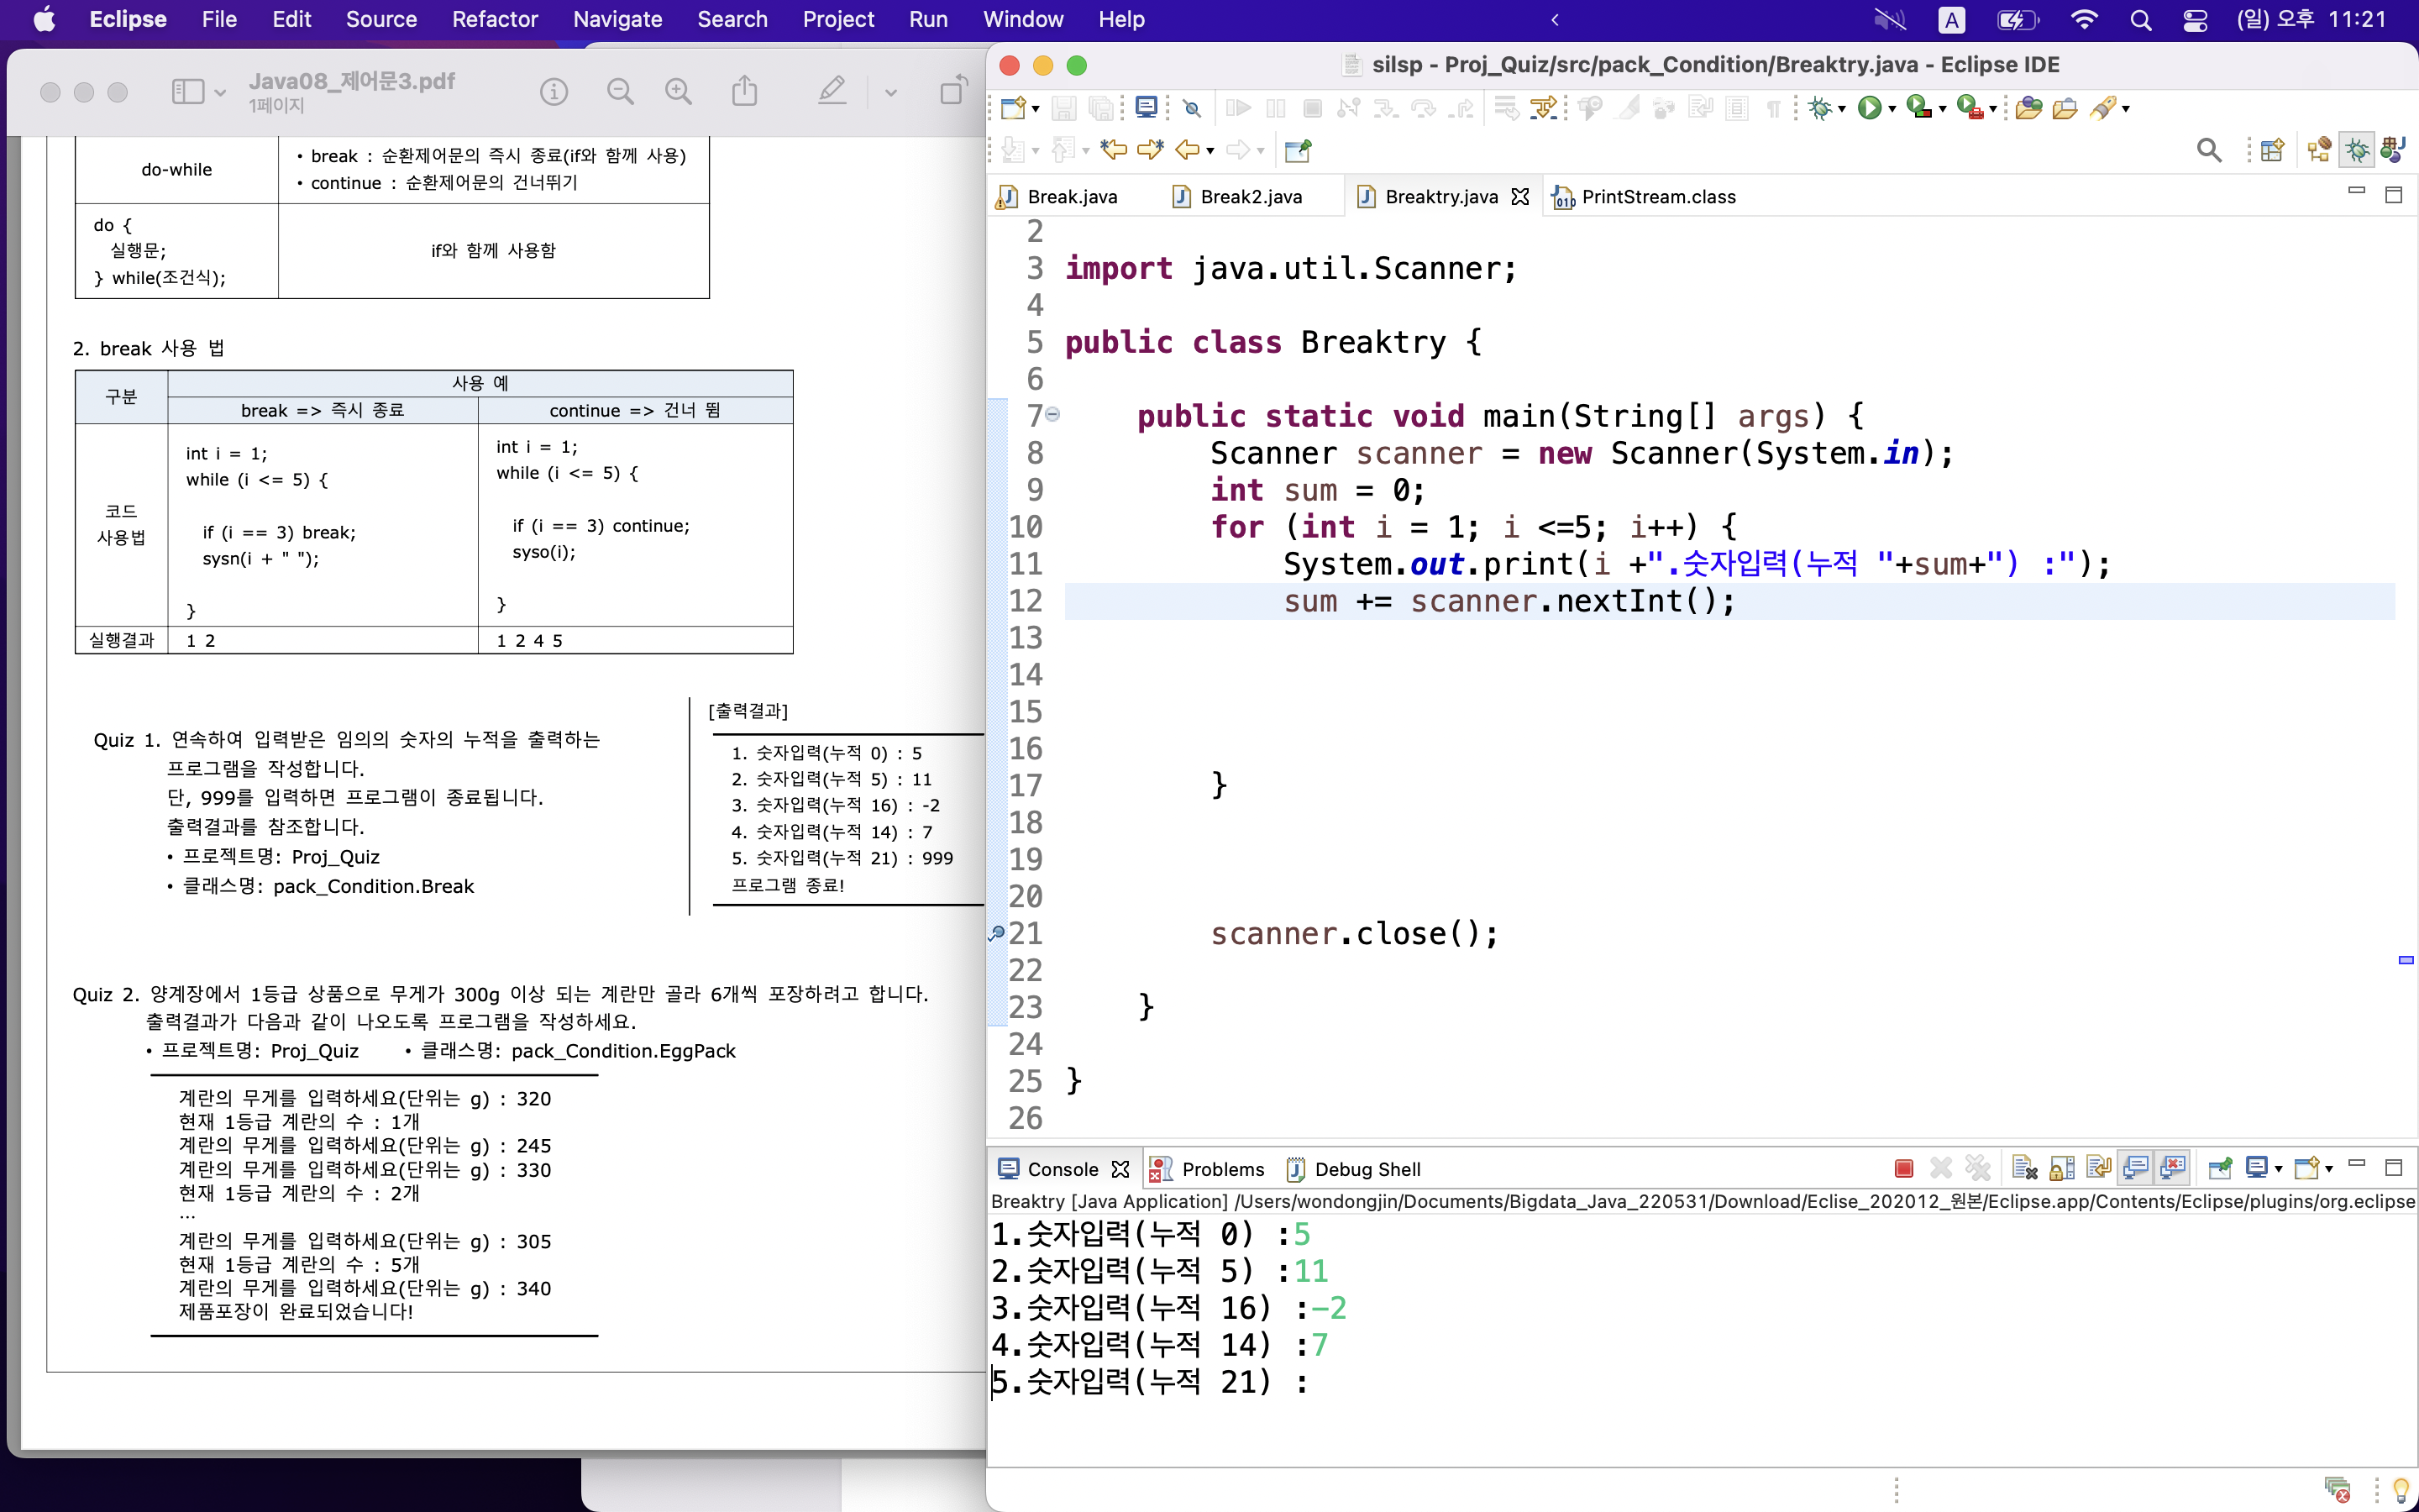Toggle Scroll Lock in the console

pyautogui.click(x=2061, y=1168)
